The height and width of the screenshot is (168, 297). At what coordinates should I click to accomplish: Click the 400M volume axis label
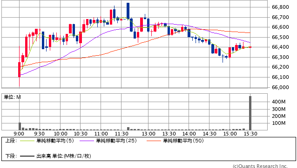click(279, 102)
